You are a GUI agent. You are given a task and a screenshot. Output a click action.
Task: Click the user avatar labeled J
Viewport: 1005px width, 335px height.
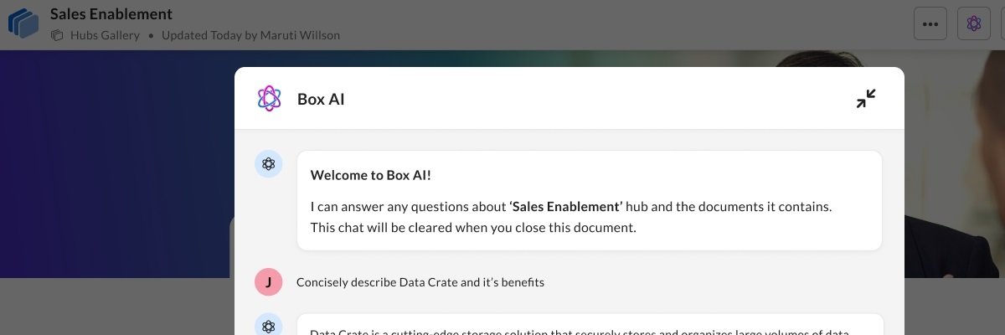(269, 282)
